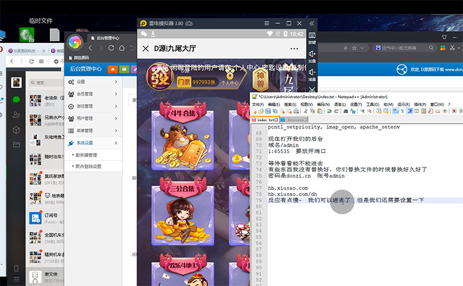Click the 神兽 badge in game lobby
This screenshot has width=463, height=286.
(260, 79)
